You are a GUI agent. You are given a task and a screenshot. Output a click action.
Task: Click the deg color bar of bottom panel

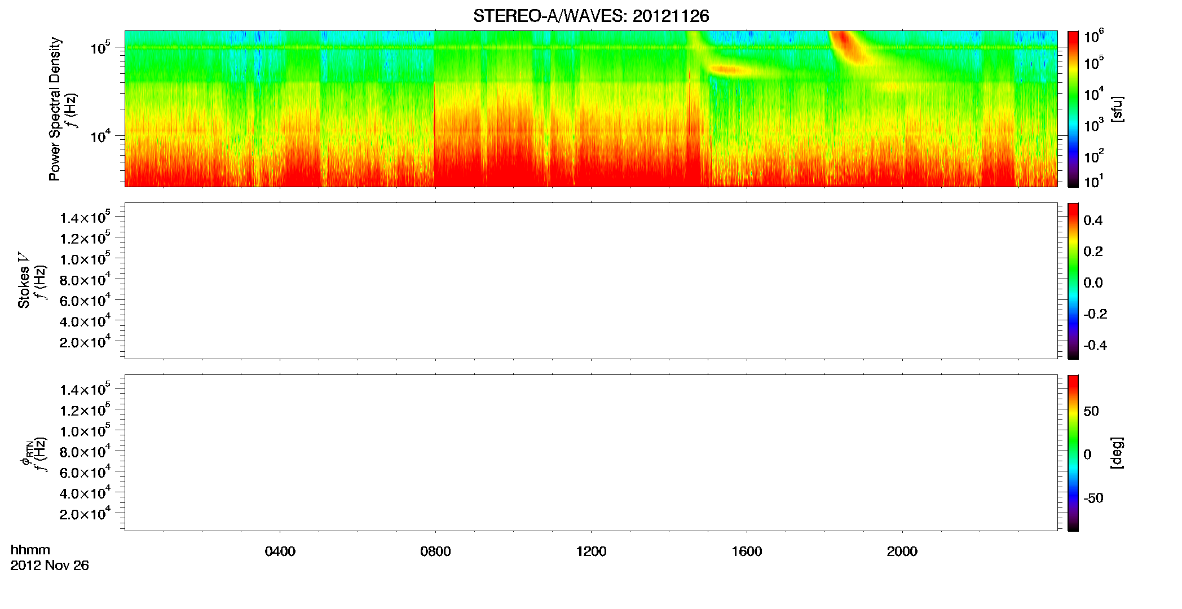[x=1073, y=453]
